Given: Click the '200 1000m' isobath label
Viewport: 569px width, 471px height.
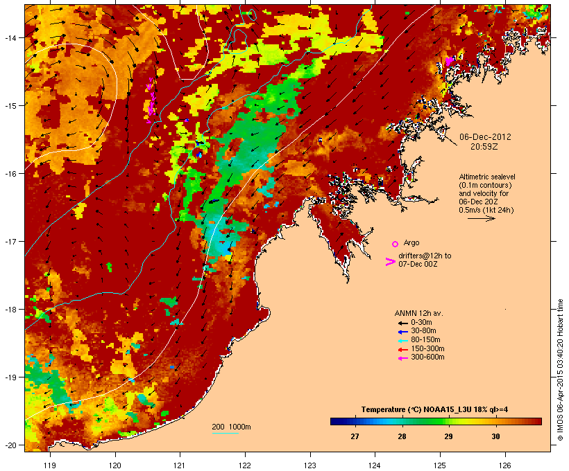Looking at the screenshot, I should click(231, 427).
